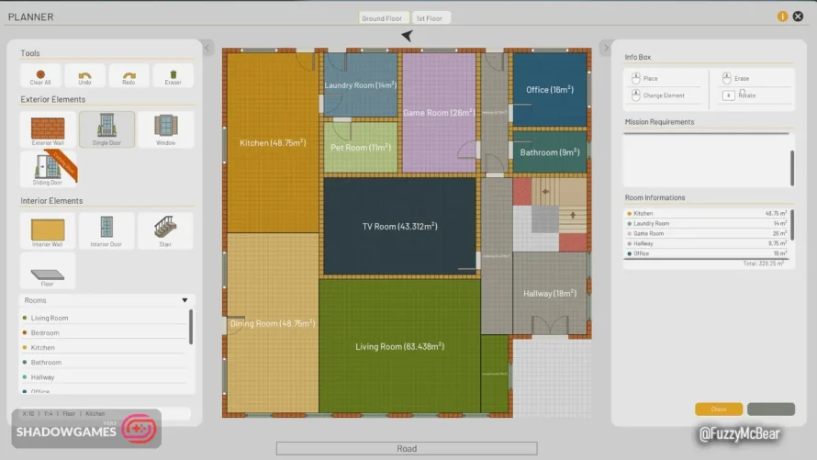
Task: Close the Planner window
Action: point(798,17)
